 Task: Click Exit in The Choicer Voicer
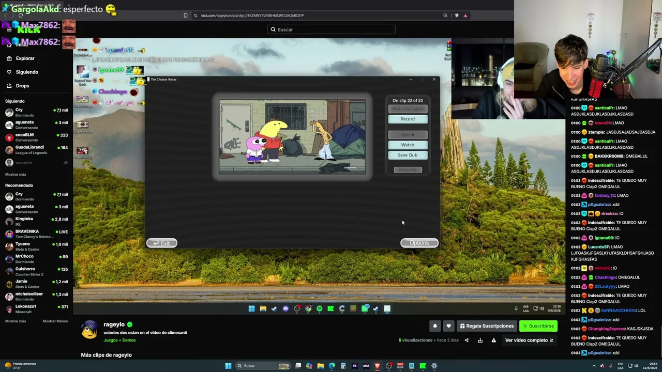pyautogui.click(x=161, y=243)
